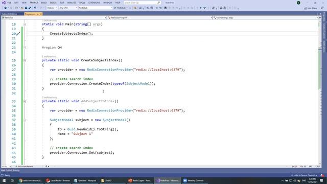This screenshot has height=184, width=327.
Task: Switch to Local Redis Browser taskbar item
Action: point(58,180)
